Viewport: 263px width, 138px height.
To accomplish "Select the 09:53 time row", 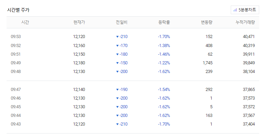I will click(x=133, y=36).
